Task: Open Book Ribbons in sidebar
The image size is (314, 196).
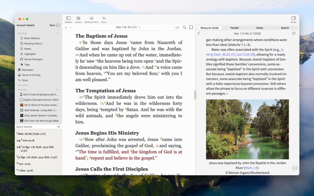Action: 32,38
